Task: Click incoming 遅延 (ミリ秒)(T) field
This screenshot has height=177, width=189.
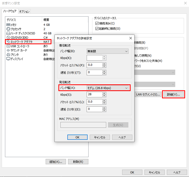Action: (x=95, y=72)
